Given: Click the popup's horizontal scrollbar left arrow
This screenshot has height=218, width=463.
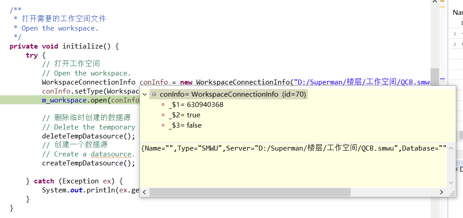Looking at the screenshot, I should click(144, 192).
